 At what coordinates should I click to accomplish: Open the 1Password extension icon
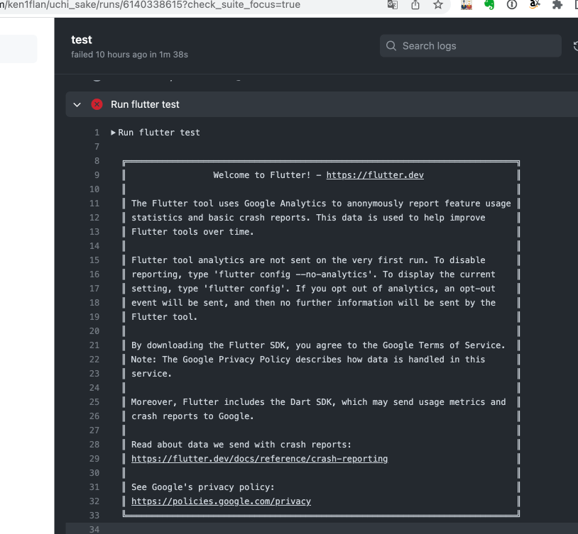[x=512, y=5]
